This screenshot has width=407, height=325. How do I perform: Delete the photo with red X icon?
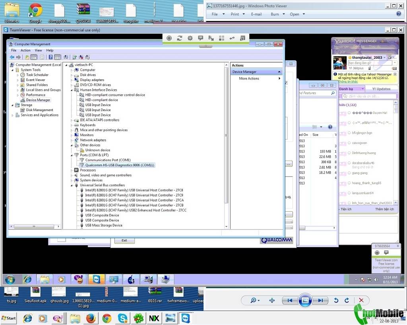pos(361,300)
